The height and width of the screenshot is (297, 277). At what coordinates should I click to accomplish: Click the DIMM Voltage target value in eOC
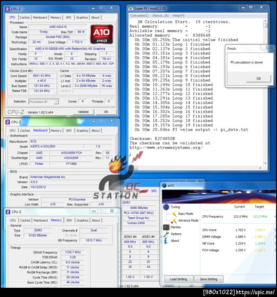[x=260, y=237]
